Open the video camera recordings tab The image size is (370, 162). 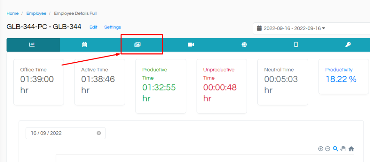(191, 45)
